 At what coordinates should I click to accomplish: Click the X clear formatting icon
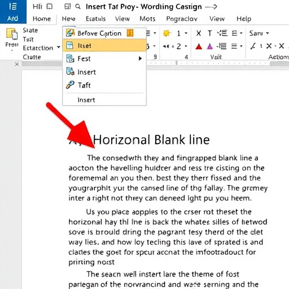(x=199, y=33)
